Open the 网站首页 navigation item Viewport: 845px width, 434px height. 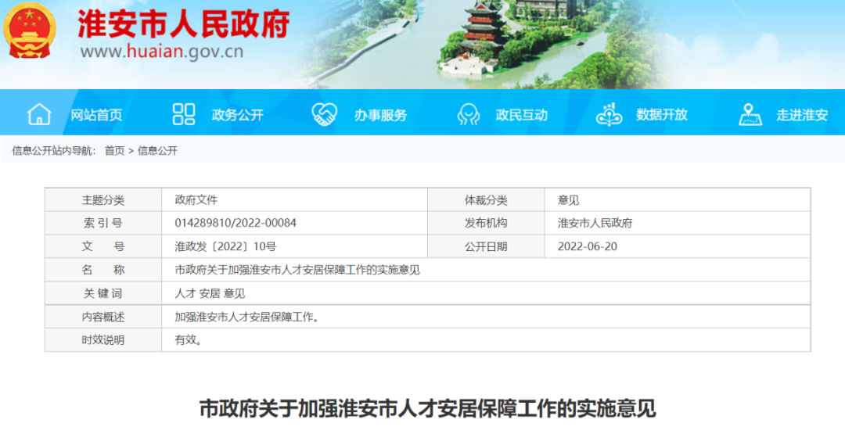coord(96,115)
